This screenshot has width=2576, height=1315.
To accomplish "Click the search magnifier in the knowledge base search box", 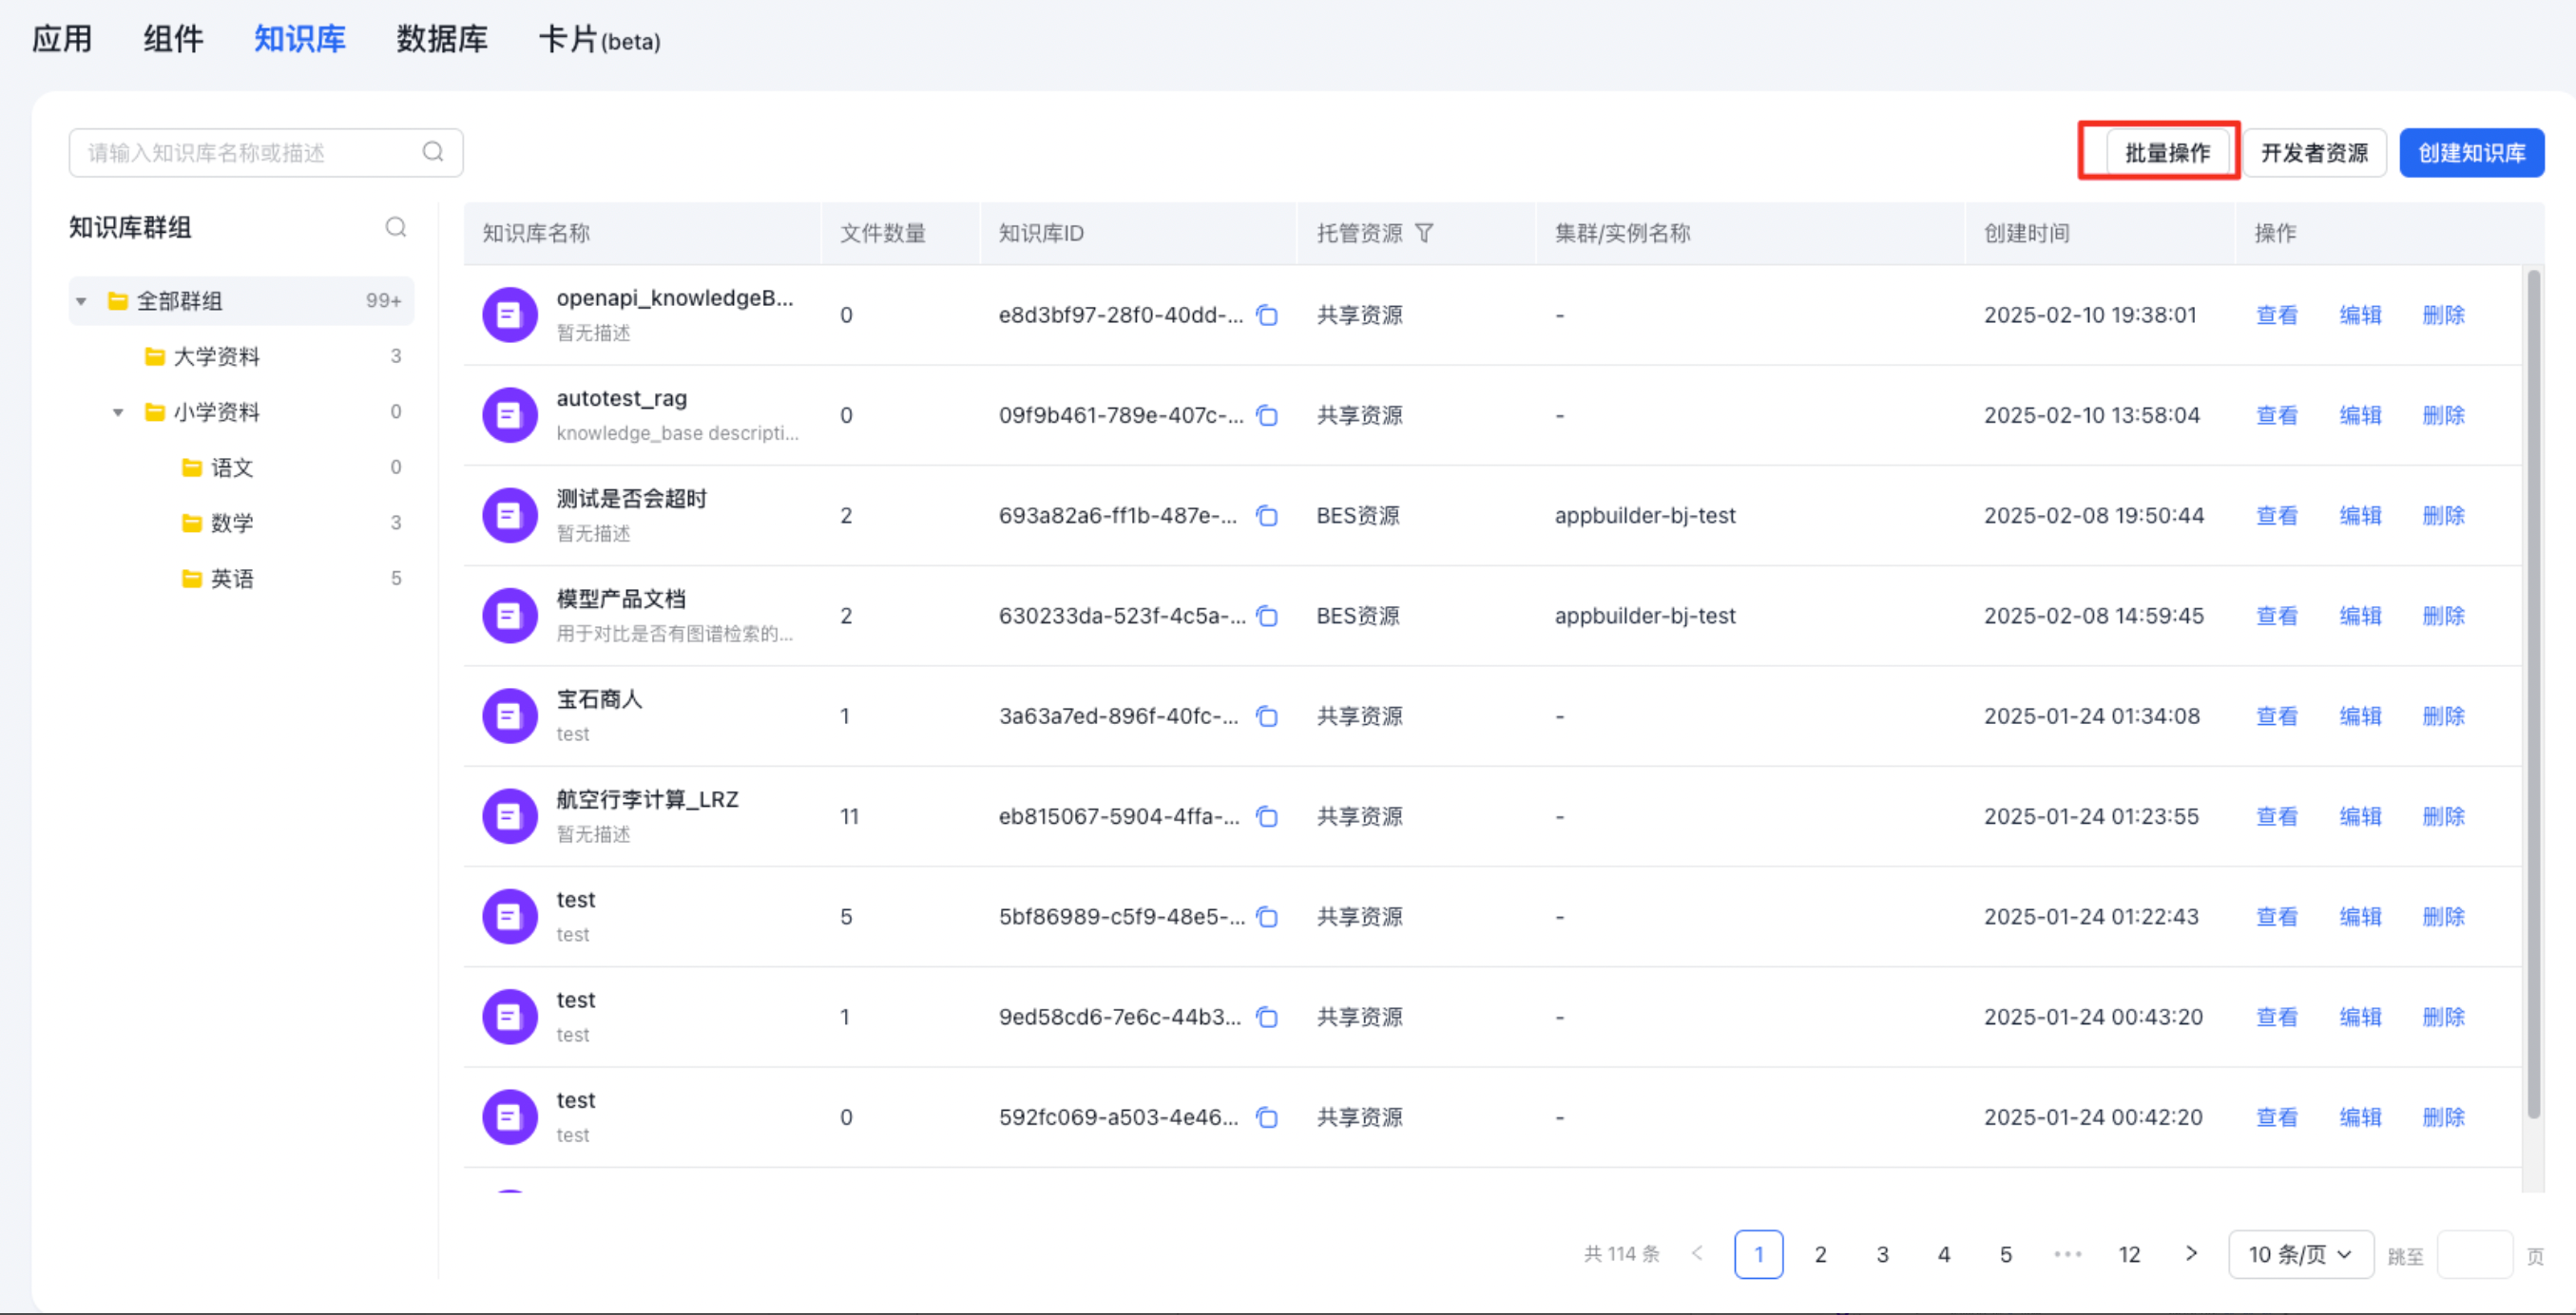I will (433, 152).
